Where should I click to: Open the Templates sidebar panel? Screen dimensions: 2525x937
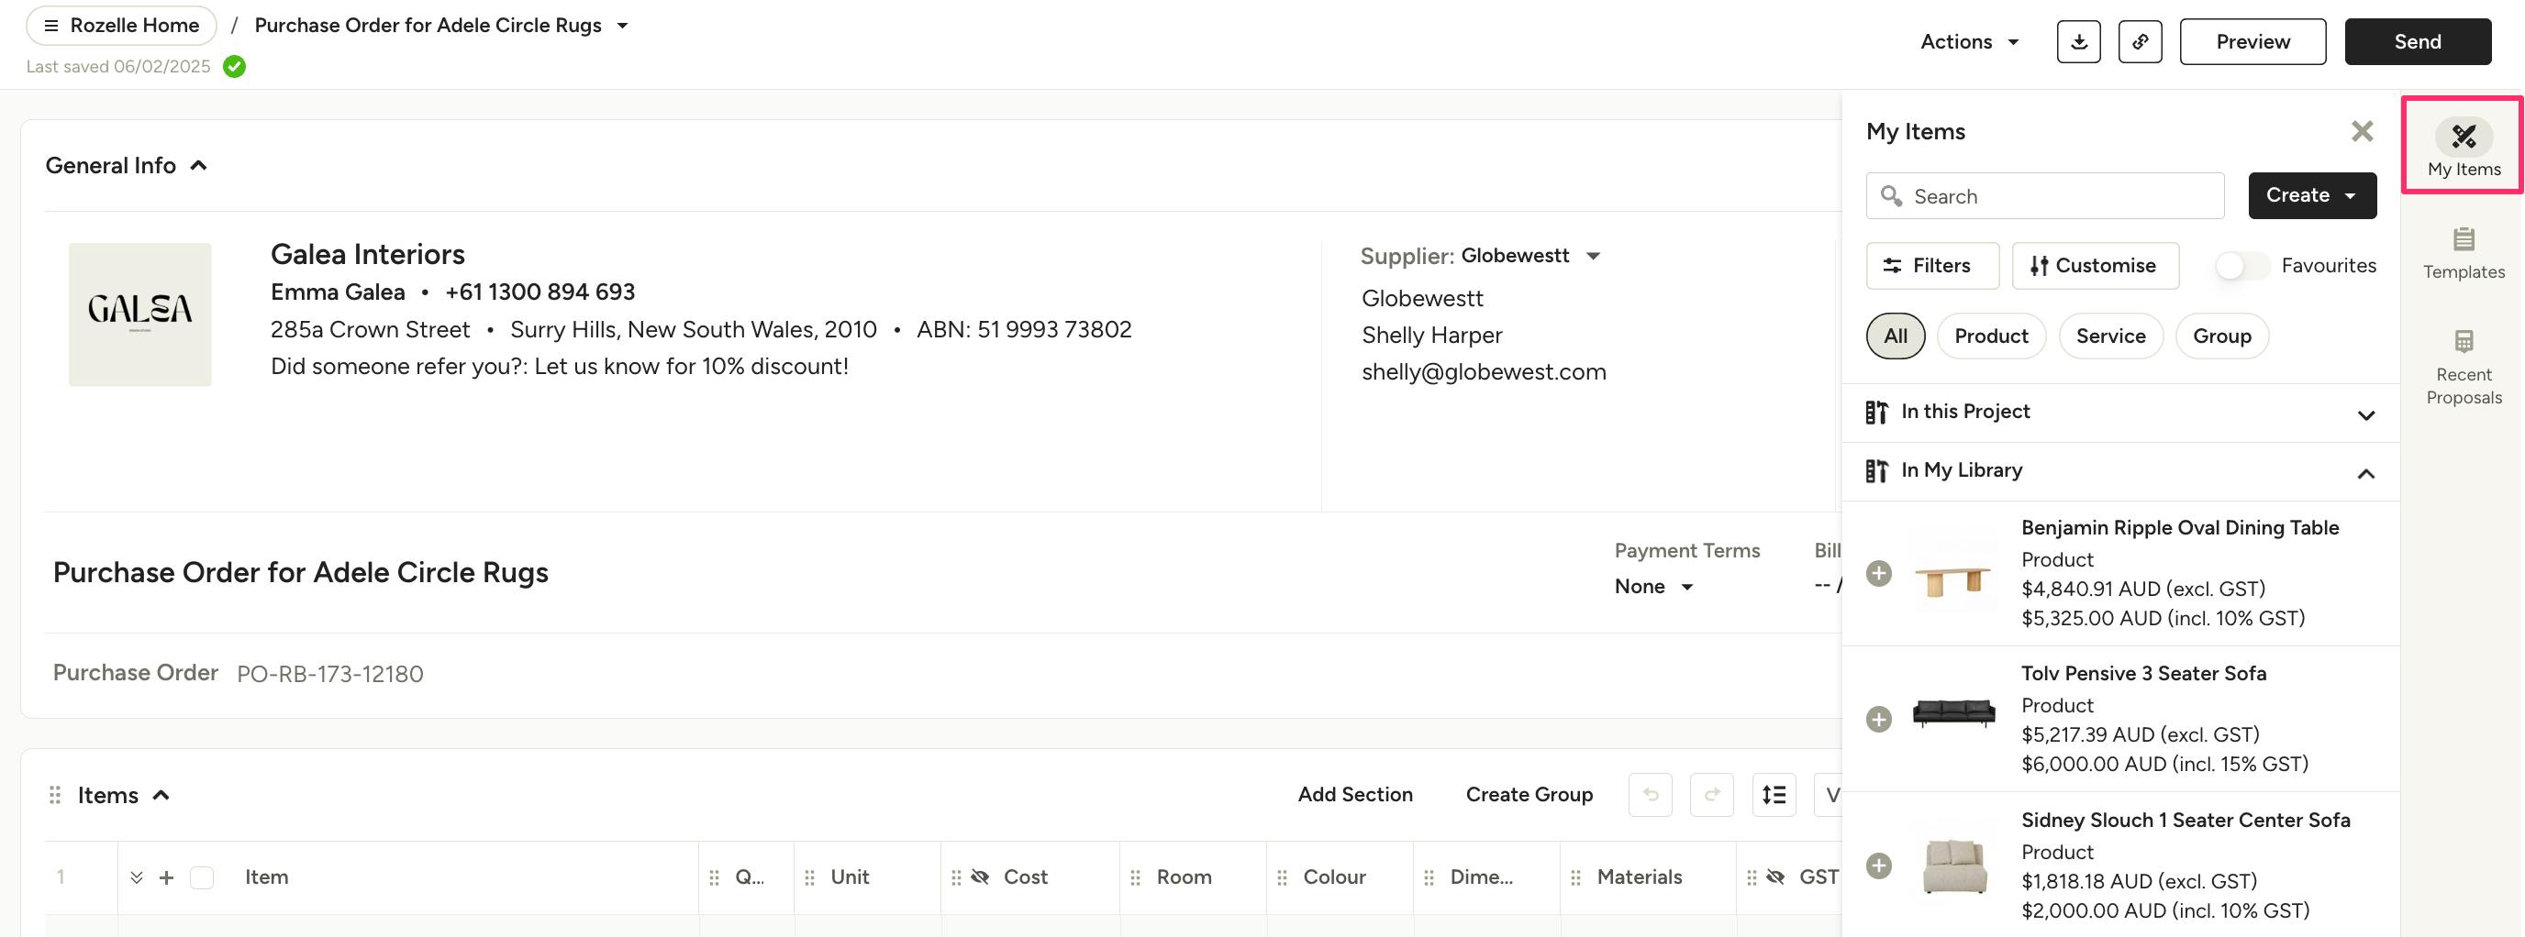2464,253
